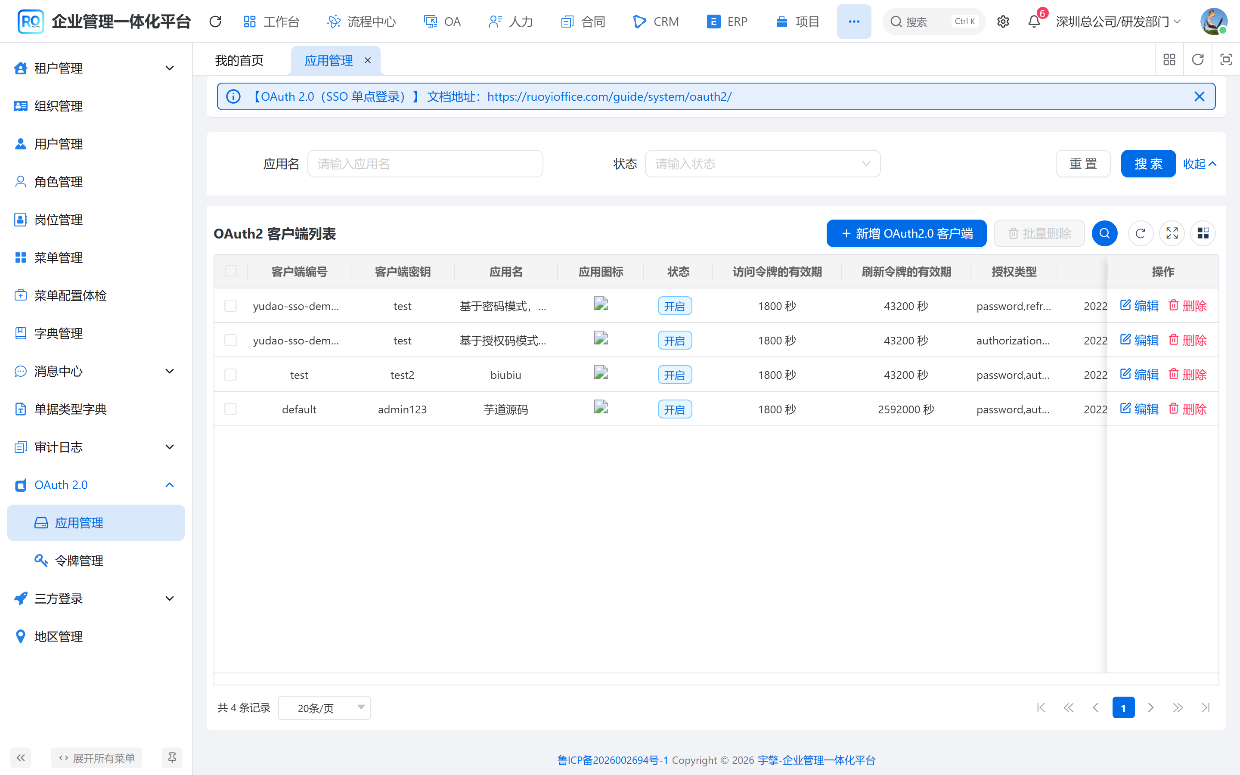The height and width of the screenshot is (775, 1240).
Task: Expand the 审计日志 sidebar menu
Action: pos(96,447)
